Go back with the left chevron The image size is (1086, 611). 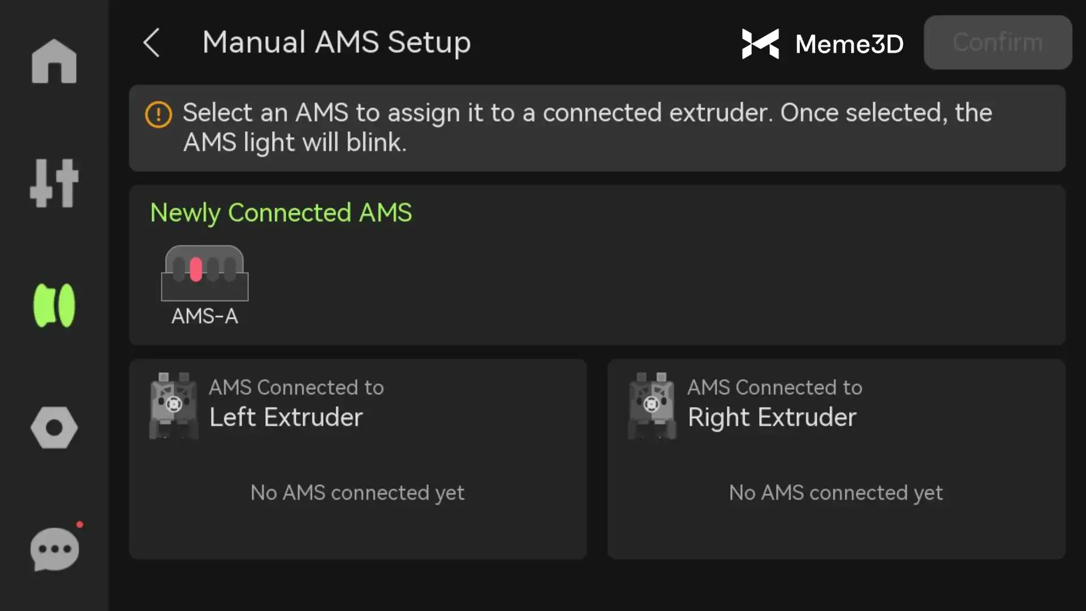point(152,42)
